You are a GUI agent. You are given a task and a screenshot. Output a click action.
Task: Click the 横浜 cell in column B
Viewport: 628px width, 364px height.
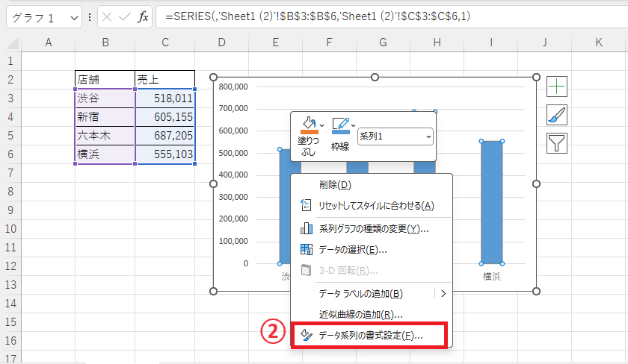coord(105,154)
